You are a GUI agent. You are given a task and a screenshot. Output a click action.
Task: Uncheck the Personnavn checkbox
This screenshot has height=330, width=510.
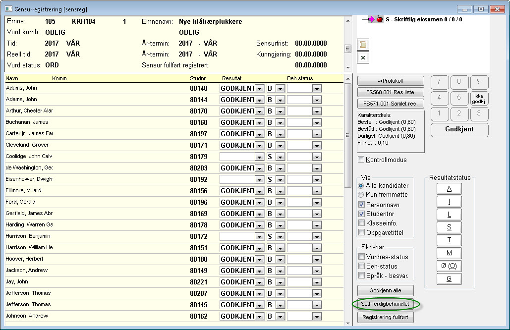[361, 205]
